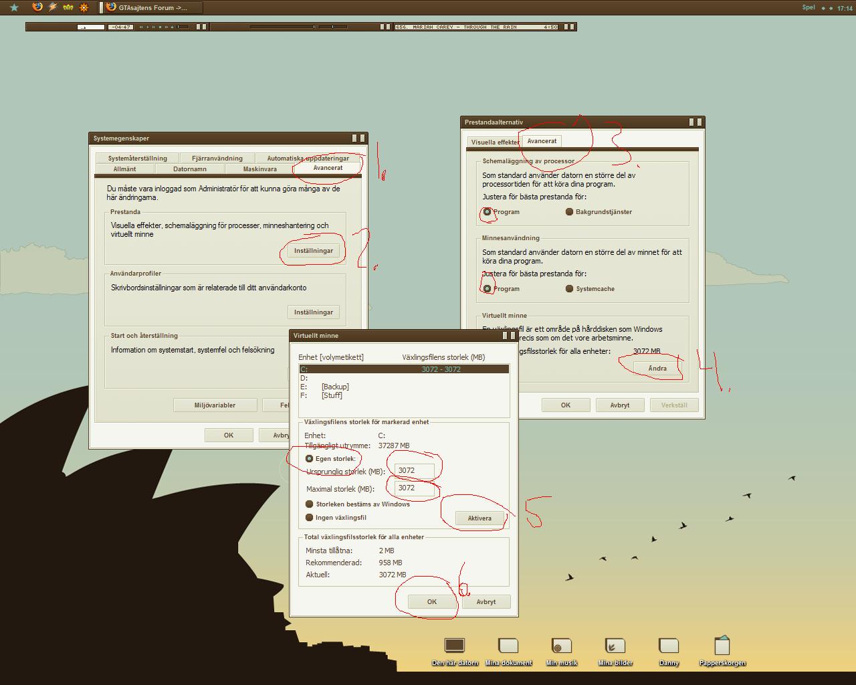Open the Datornamn tab
This screenshot has height=685, width=856.
190,169
